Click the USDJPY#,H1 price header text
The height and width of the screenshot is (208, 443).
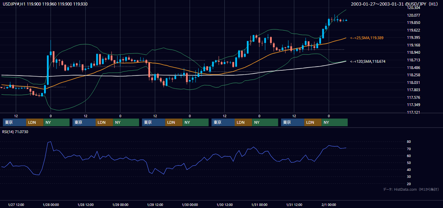44,4
